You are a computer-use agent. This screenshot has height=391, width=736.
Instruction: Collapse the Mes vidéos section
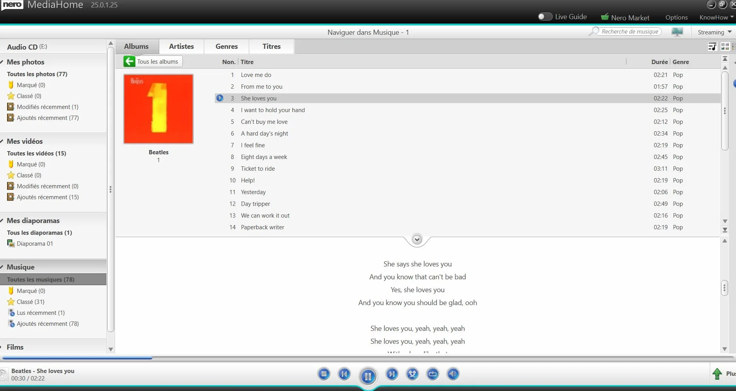(x=2, y=141)
